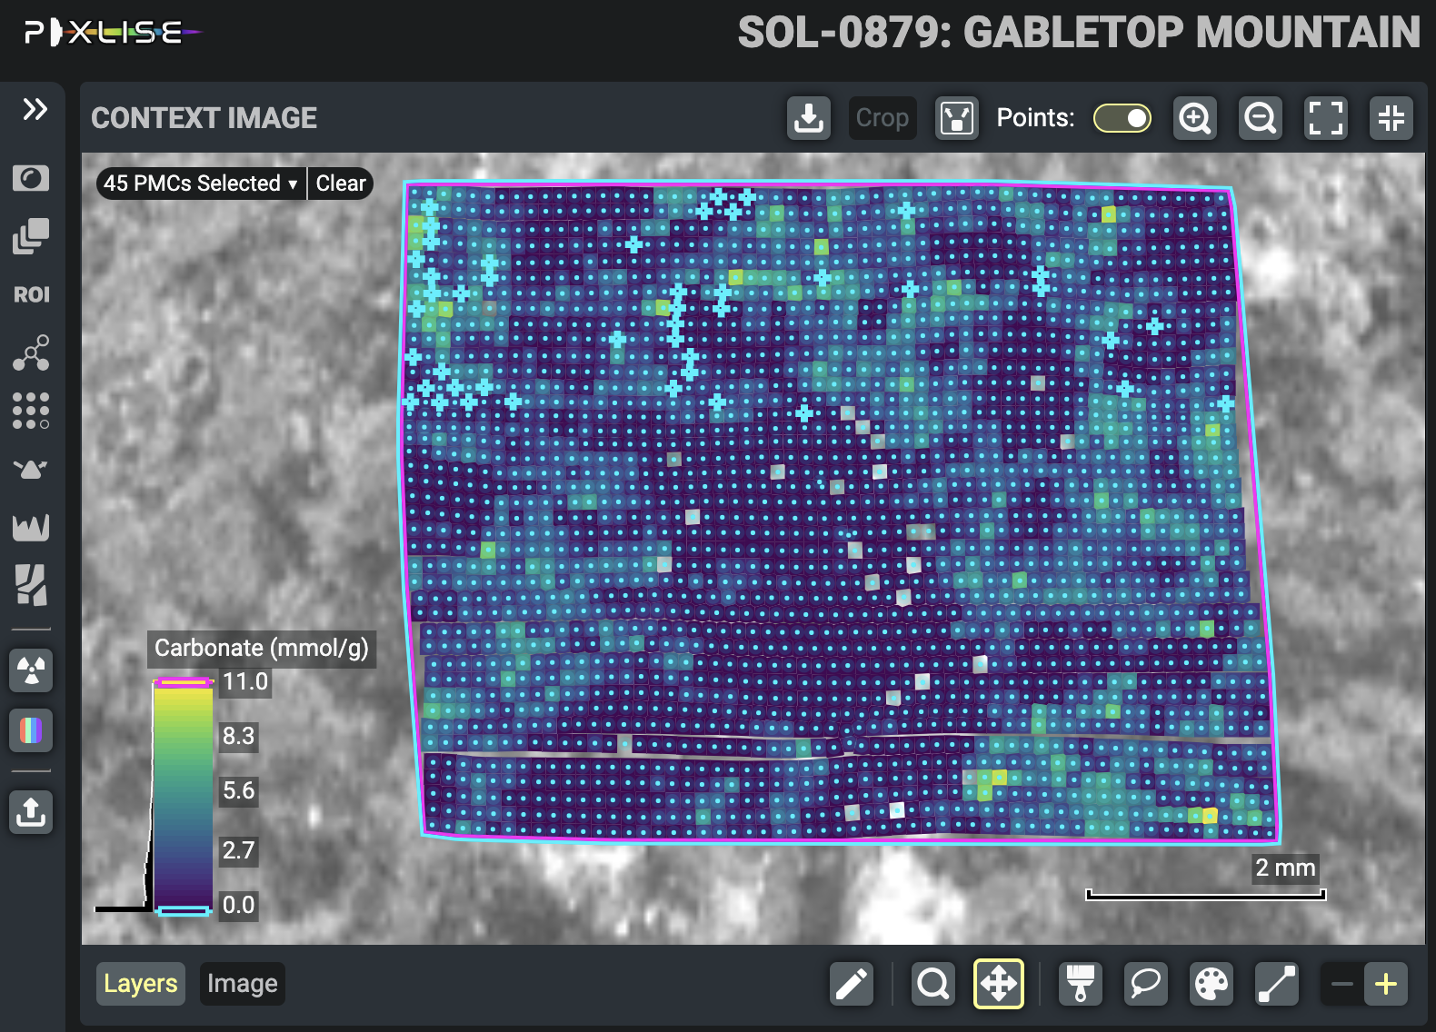Screen dimensions: 1436x1032
Task: Decrease brush size with minus button
Action: [x=1342, y=984]
